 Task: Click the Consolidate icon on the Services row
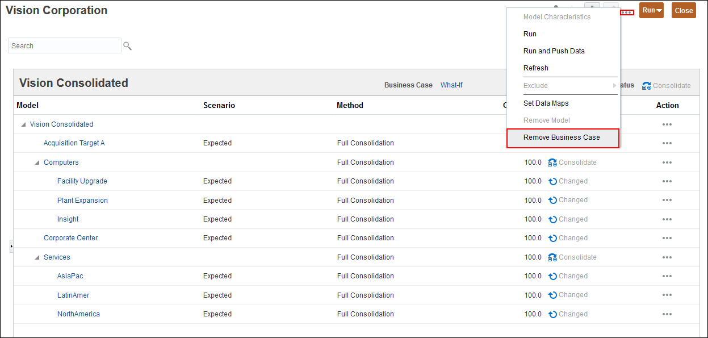(x=552, y=257)
